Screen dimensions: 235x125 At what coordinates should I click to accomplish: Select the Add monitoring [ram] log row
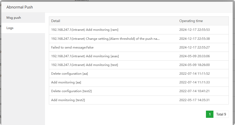point(85,30)
